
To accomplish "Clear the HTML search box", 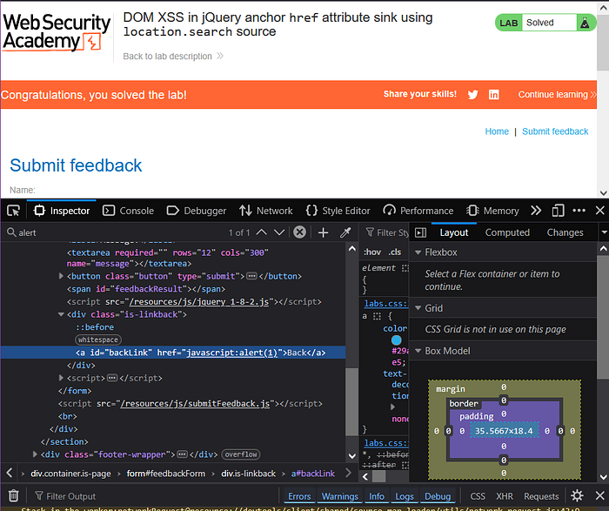I will click(299, 232).
